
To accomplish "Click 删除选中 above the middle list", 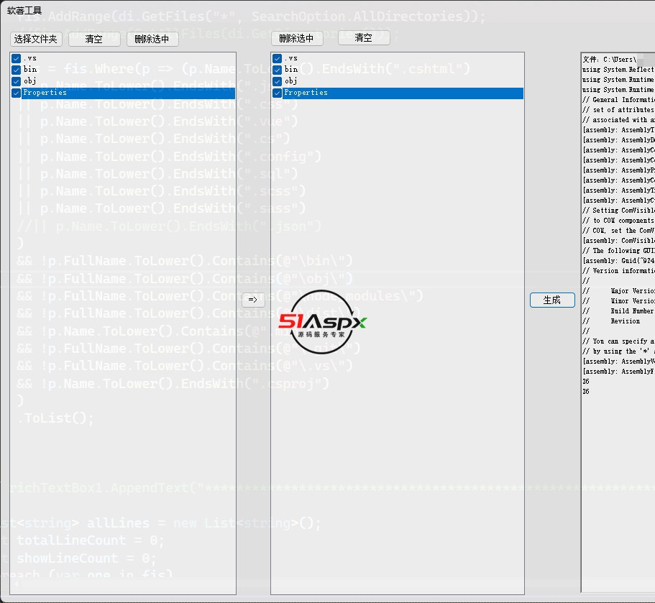I will pos(296,39).
